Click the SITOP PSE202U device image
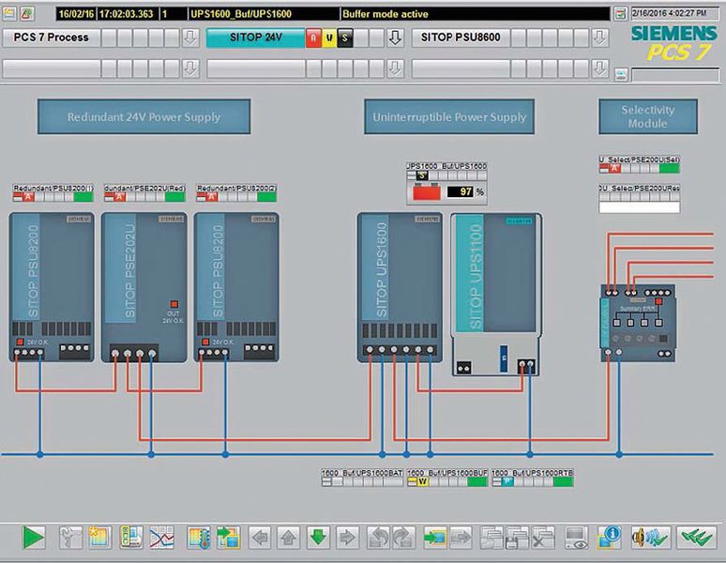 144,287
